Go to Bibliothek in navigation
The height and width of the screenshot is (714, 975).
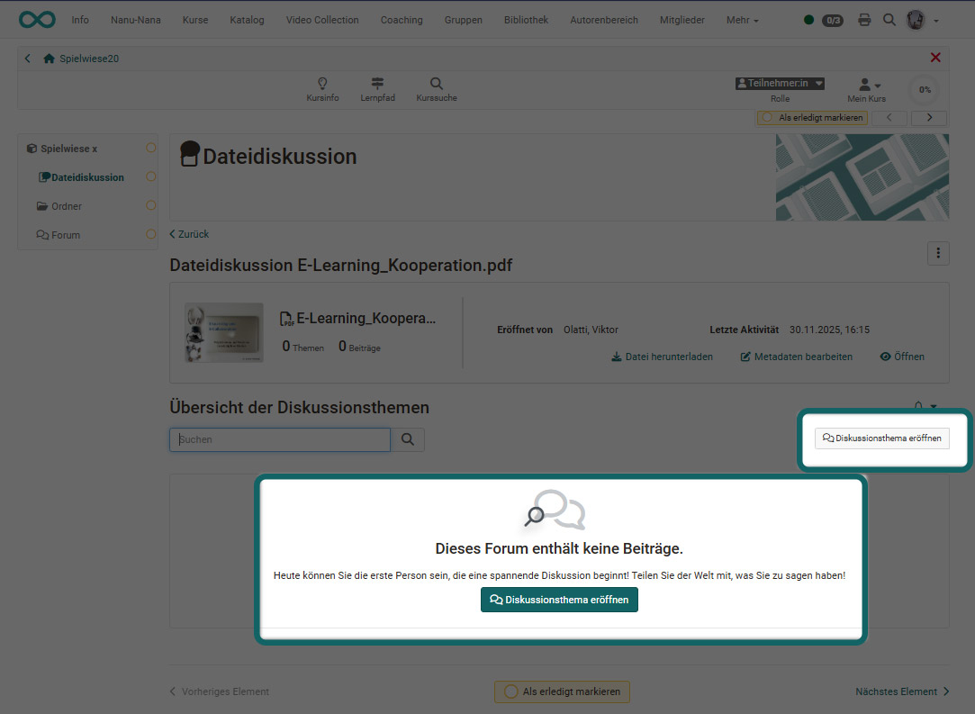[526, 20]
